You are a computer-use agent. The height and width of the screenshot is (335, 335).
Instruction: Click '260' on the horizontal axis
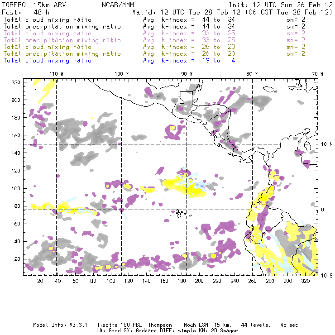tap(252, 281)
